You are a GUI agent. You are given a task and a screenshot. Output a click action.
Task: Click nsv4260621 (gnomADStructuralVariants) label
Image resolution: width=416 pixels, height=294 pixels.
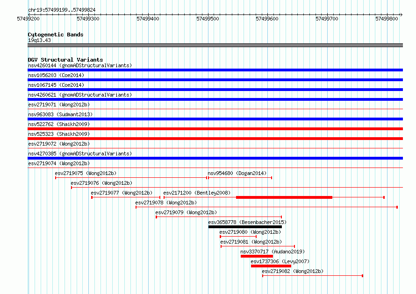point(80,95)
